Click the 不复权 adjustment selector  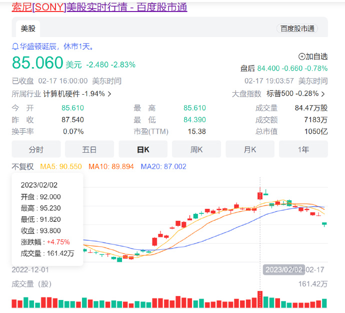pos(22,166)
